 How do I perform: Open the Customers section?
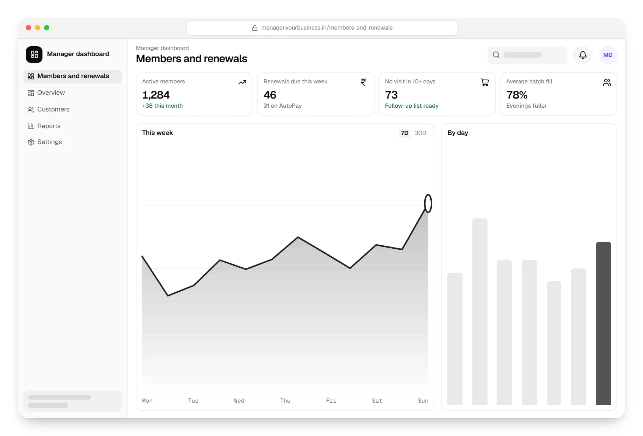(73, 110)
